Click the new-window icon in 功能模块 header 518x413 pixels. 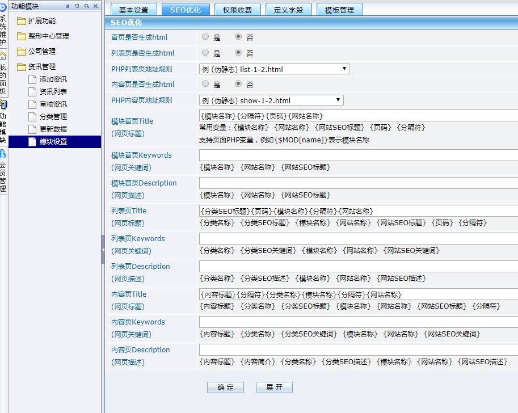[x=77, y=6]
